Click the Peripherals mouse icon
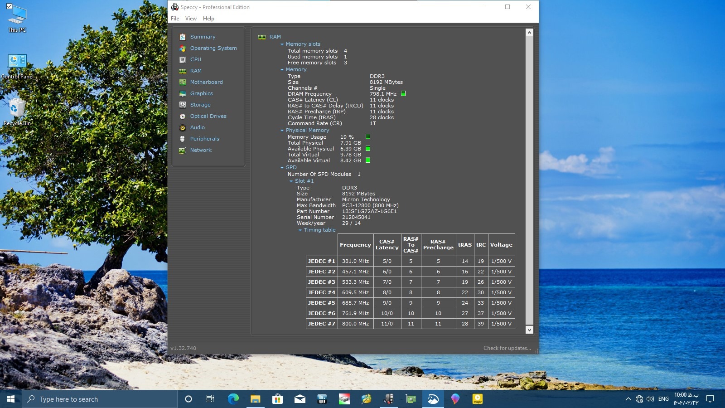This screenshot has height=408, width=725. click(x=183, y=139)
